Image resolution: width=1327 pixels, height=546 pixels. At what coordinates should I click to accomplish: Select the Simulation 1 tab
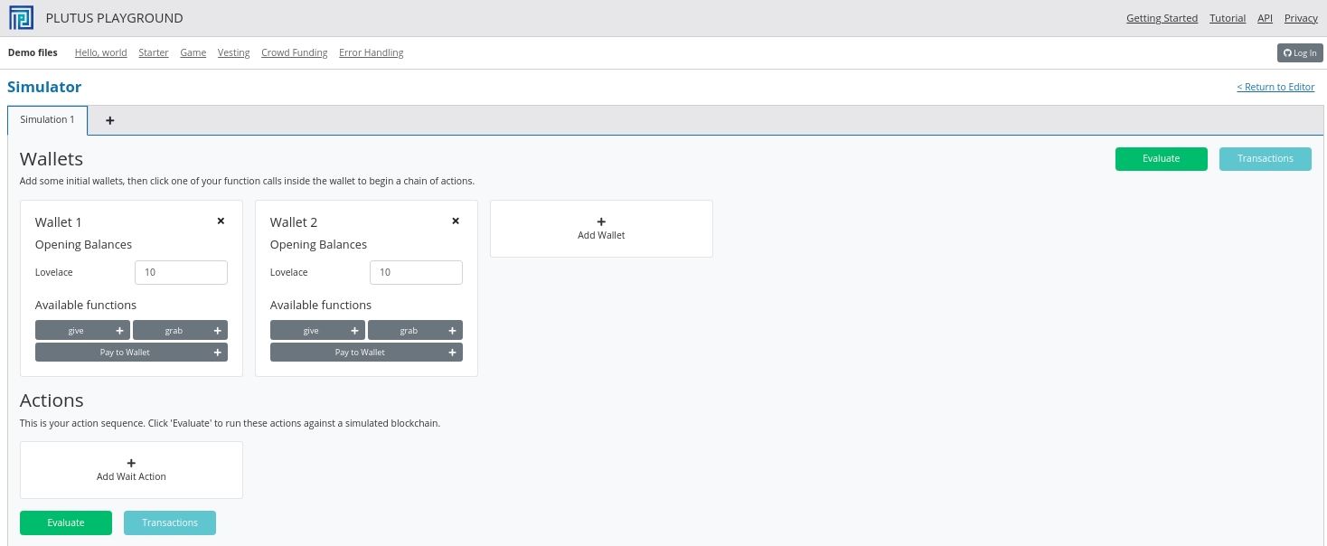tap(48, 120)
